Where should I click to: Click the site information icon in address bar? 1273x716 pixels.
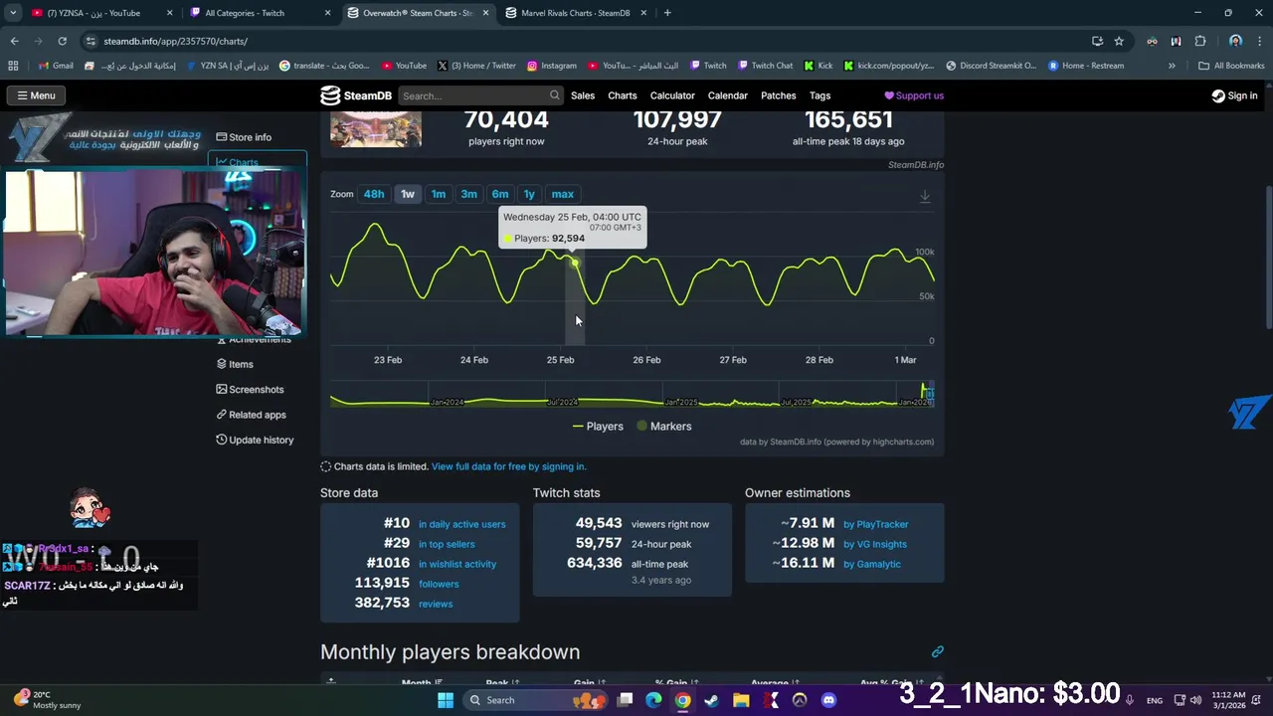point(91,41)
